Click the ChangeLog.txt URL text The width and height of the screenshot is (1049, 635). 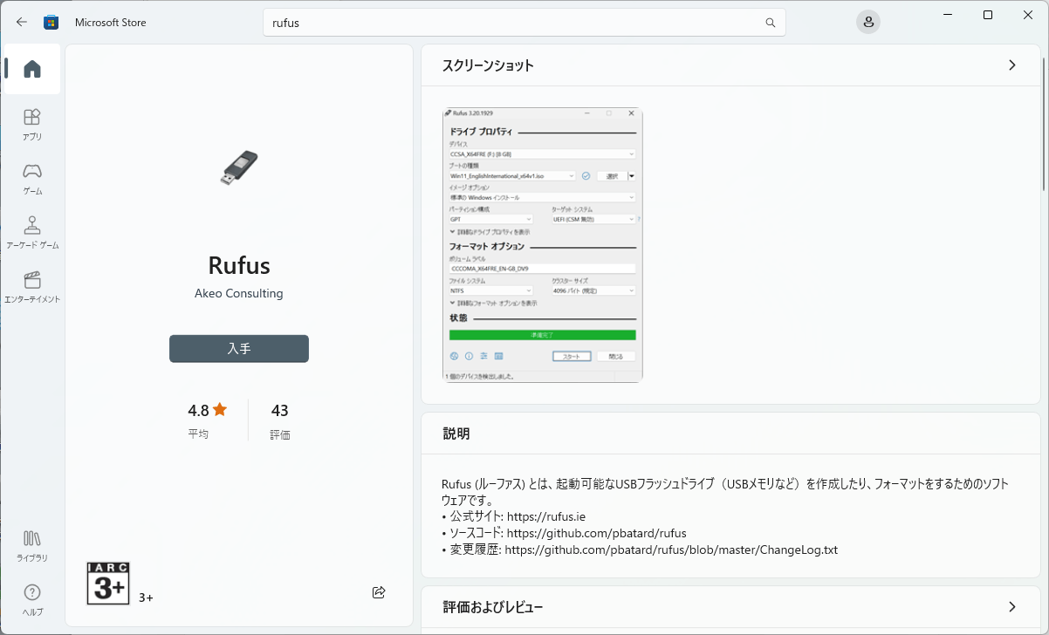point(671,550)
